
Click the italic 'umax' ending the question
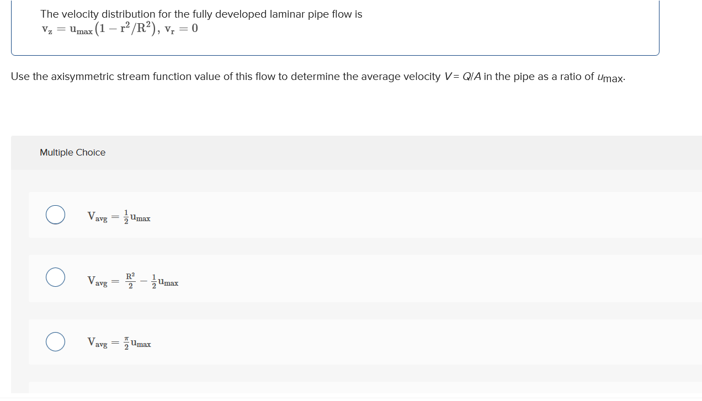(x=611, y=78)
